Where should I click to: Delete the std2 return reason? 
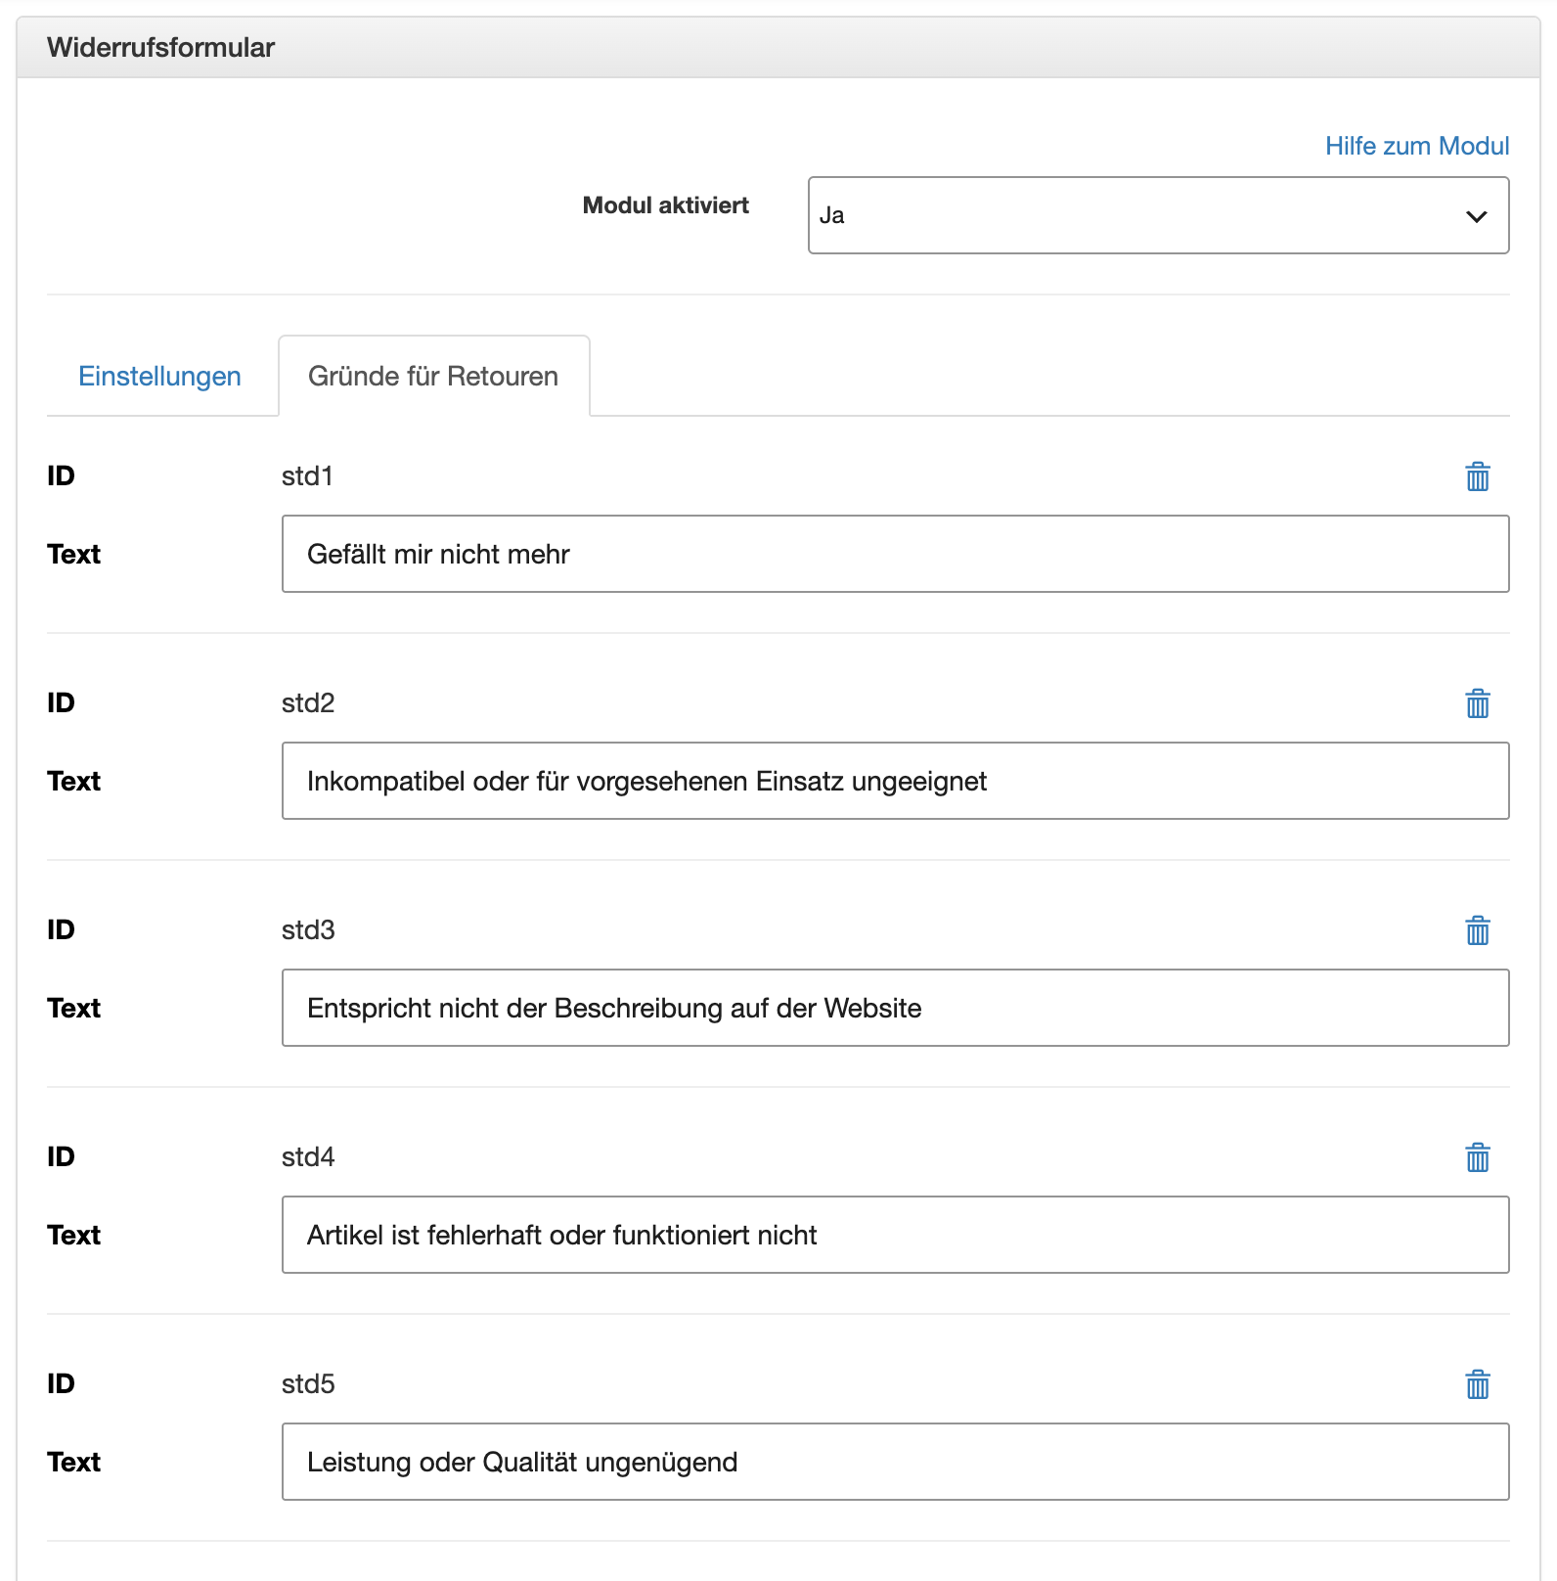pyautogui.click(x=1477, y=703)
